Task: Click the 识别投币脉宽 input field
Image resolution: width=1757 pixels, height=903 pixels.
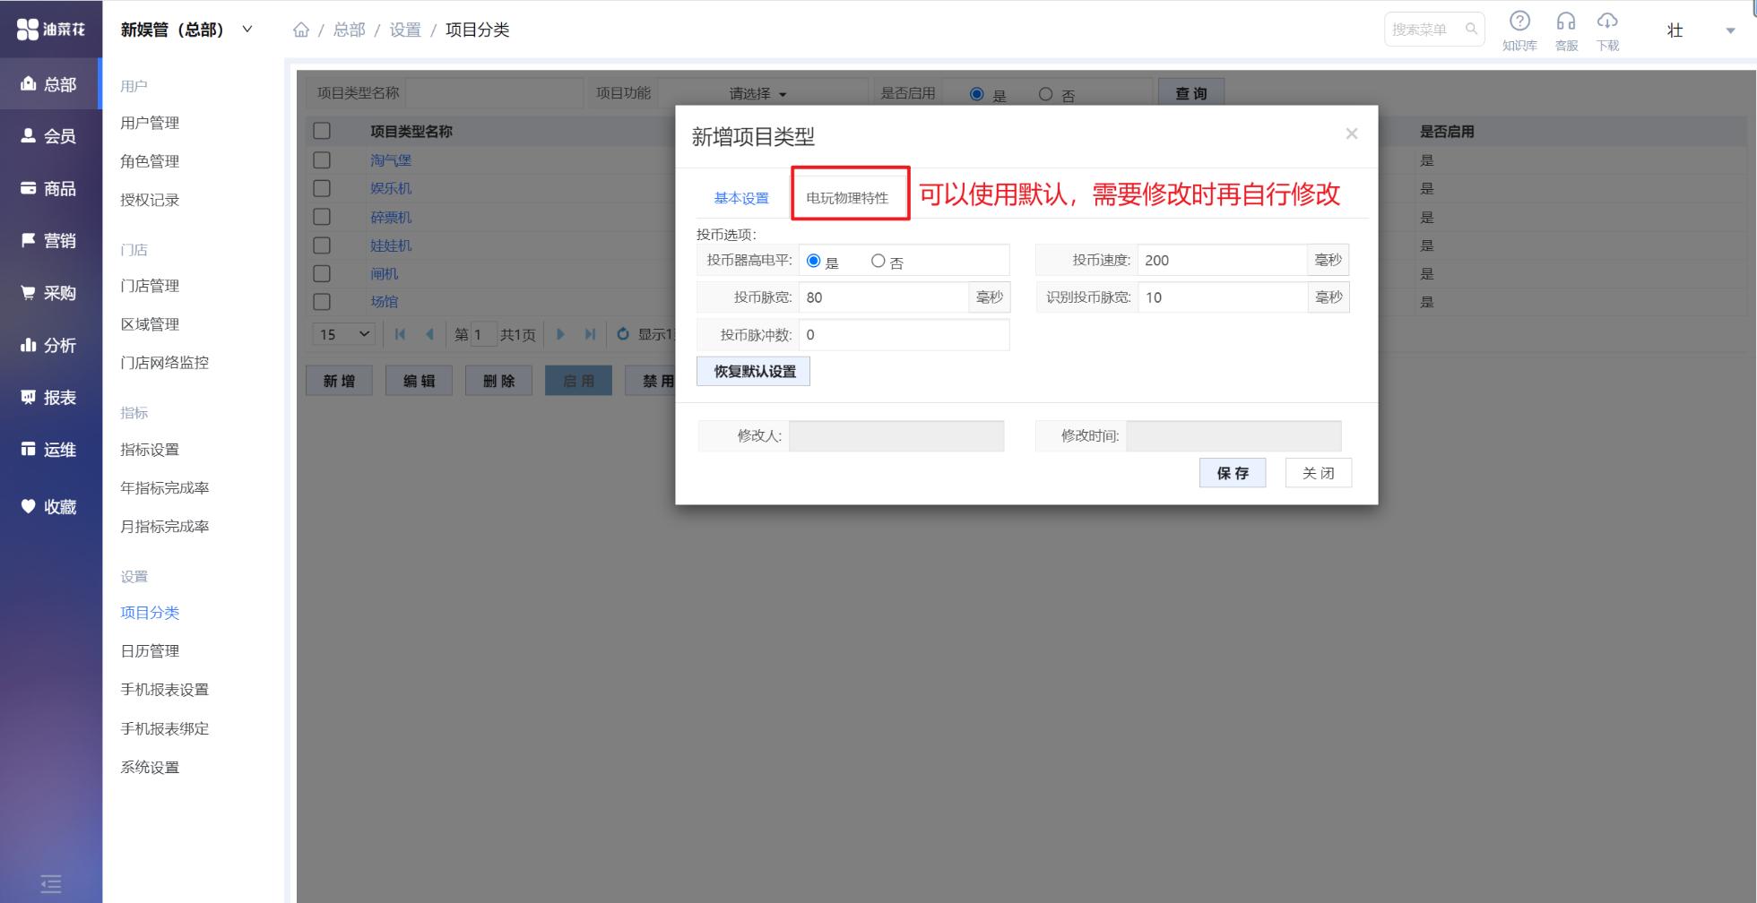Action: (1222, 297)
